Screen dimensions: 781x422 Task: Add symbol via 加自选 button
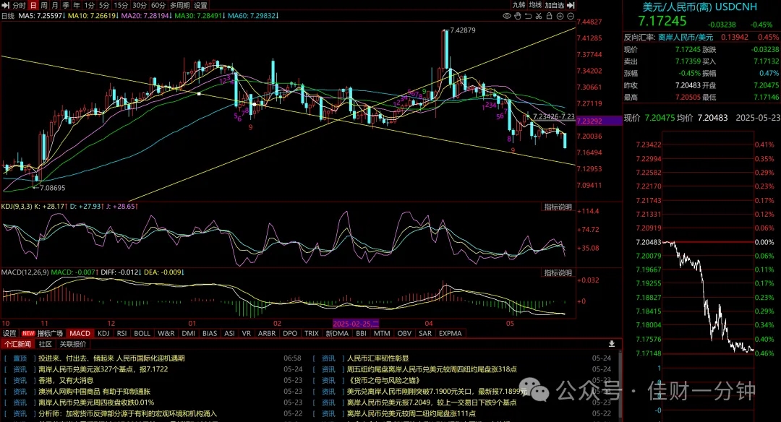(x=555, y=5)
